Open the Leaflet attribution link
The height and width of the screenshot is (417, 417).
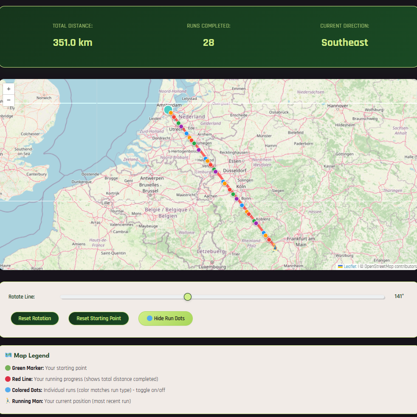point(350,266)
